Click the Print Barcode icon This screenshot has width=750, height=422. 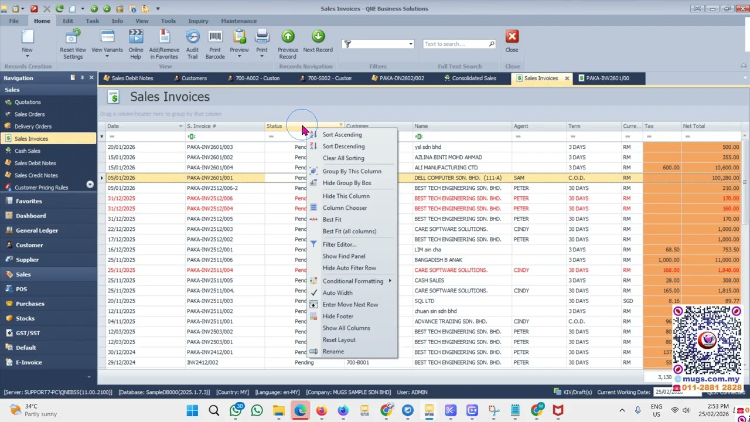(215, 37)
